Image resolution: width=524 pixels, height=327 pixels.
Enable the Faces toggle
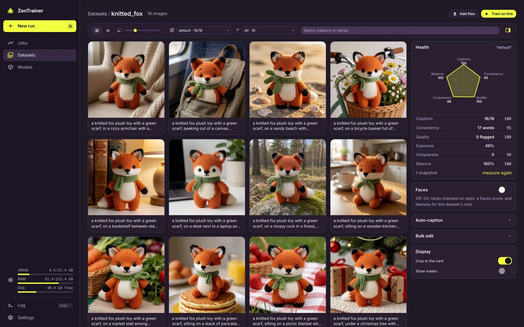click(505, 190)
